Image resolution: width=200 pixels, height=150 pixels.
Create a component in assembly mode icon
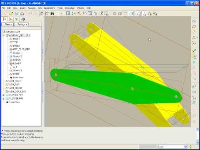pyautogui.click(x=194, y=56)
